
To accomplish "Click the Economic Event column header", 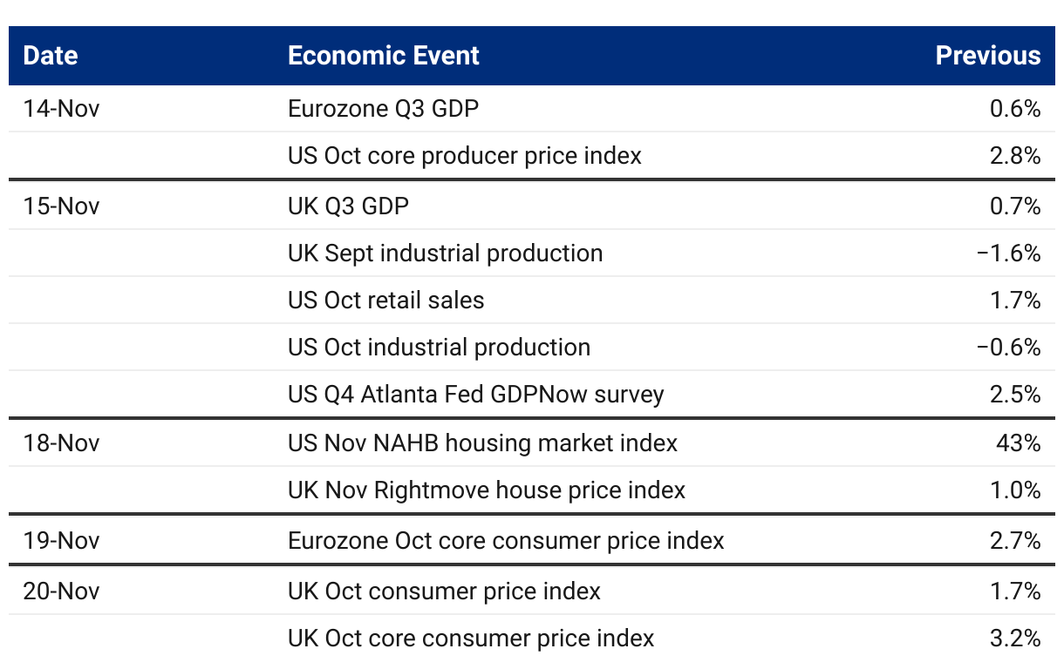I will [x=383, y=56].
